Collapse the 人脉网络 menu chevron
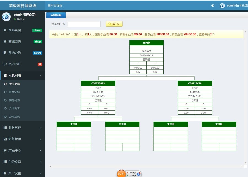Screen dimensions: 248x177 pyautogui.click(x=41, y=75)
